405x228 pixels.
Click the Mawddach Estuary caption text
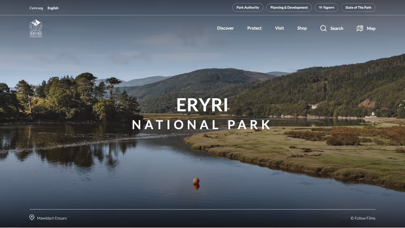52,218
